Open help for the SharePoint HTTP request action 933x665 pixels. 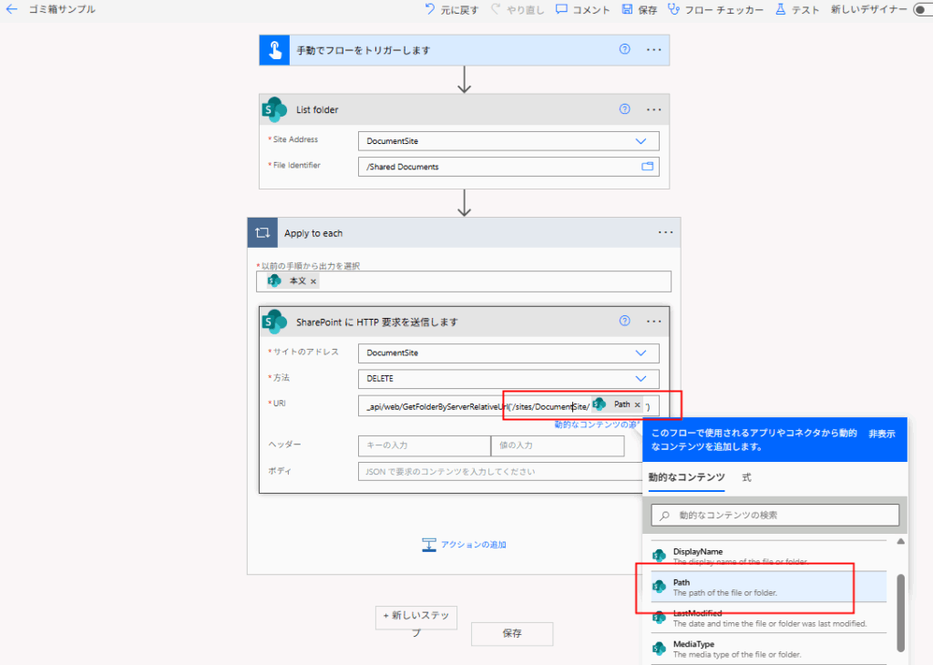pyautogui.click(x=624, y=321)
